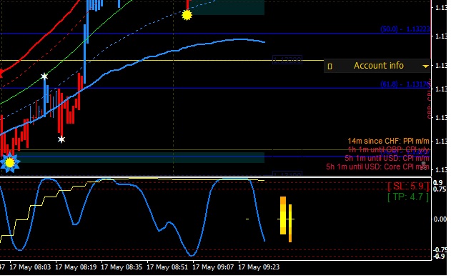Click the 17 May 08:19 time label
This screenshot has width=451, height=278.
tap(76, 267)
